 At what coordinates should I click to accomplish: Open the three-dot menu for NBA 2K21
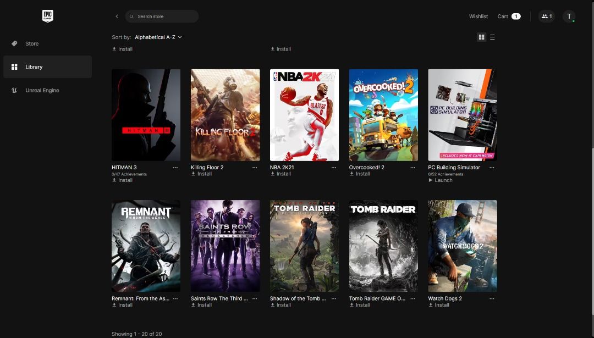coord(333,168)
